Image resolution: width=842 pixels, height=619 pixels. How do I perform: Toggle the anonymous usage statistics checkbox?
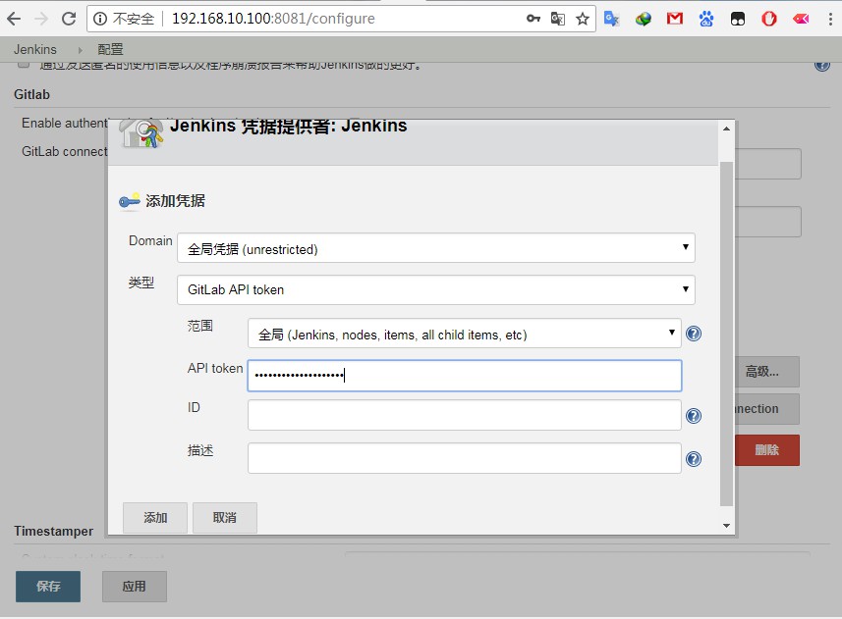click(25, 64)
